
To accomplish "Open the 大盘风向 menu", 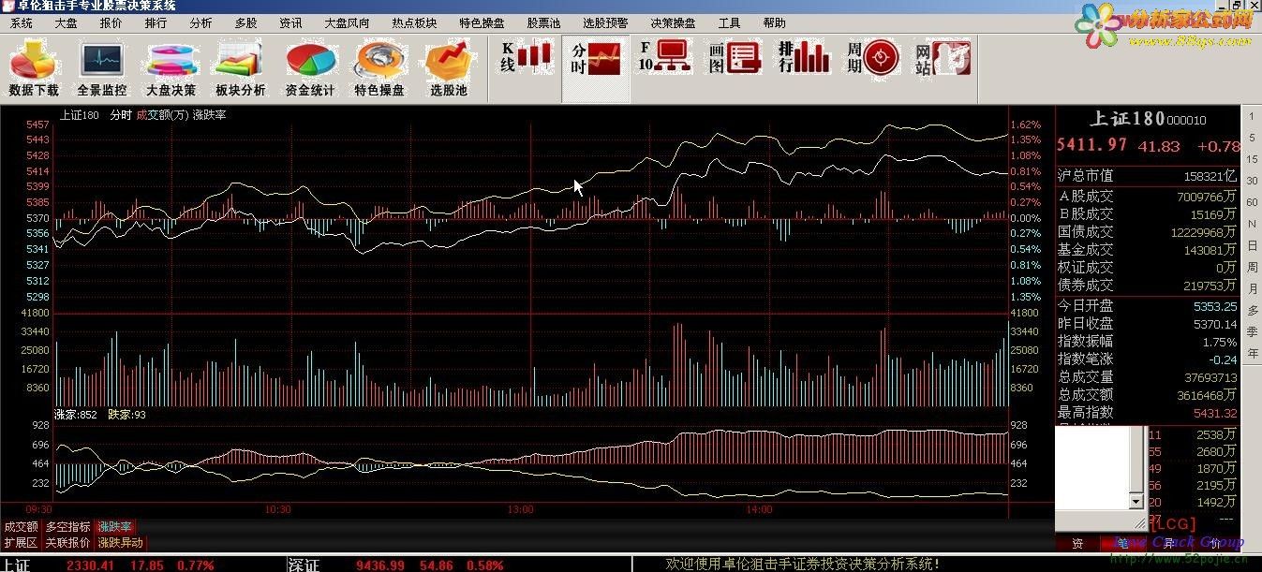I will (x=347, y=22).
